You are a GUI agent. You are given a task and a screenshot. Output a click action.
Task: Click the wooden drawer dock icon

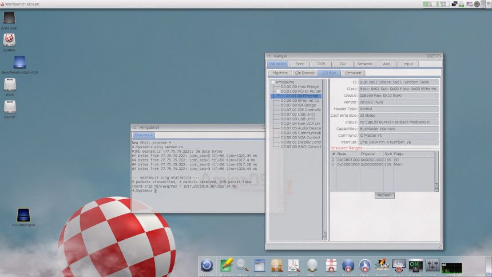point(276,266)
